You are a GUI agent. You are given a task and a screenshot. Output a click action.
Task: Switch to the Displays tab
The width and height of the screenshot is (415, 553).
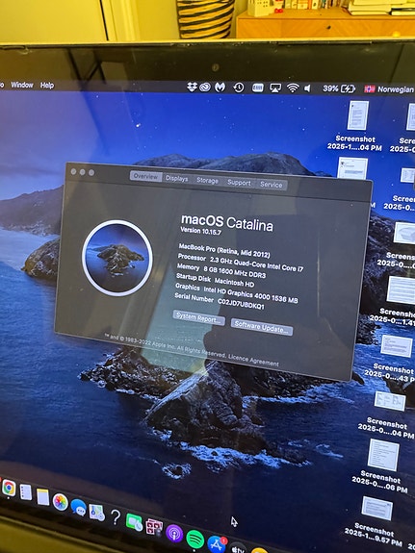[176, 179]
